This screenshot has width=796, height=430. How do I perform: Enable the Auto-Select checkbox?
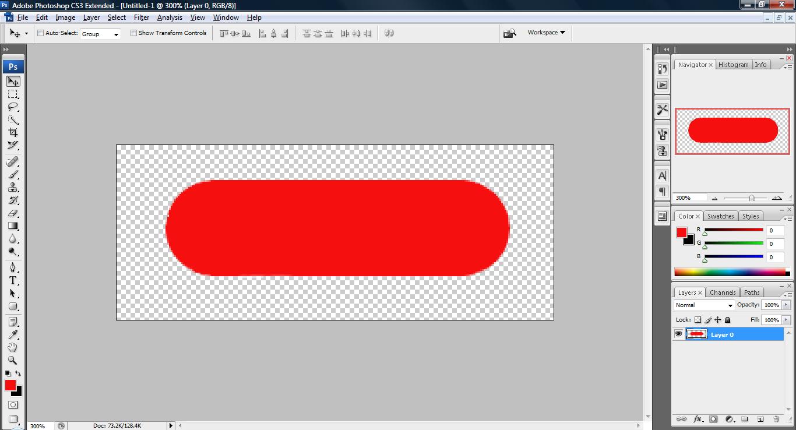(40, 33)
